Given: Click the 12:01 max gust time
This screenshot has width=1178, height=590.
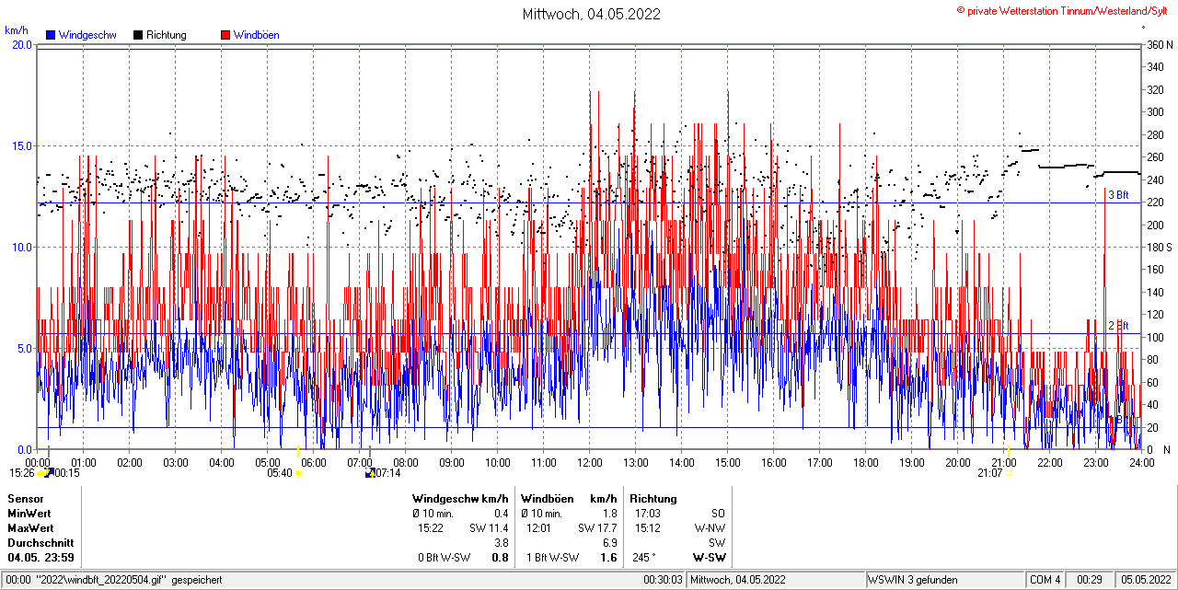Looking at the screenshot, I should 539,528.
